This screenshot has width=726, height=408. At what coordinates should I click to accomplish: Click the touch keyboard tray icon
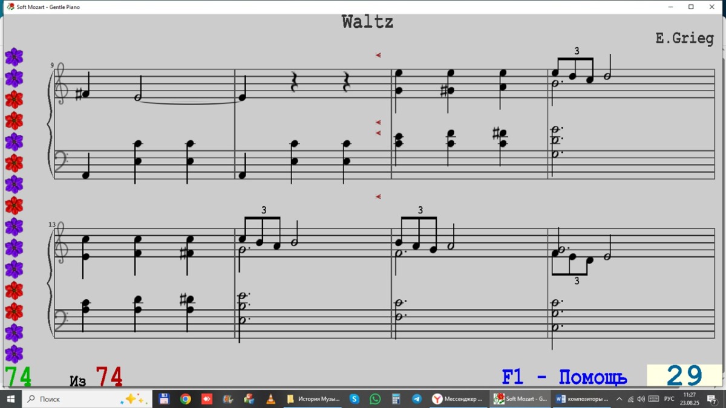(653, 399)
